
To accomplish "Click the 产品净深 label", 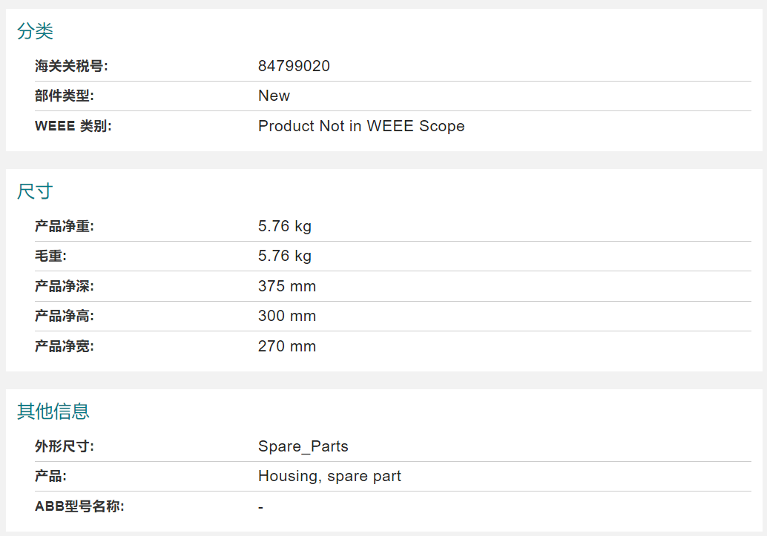I will (64, 286).
